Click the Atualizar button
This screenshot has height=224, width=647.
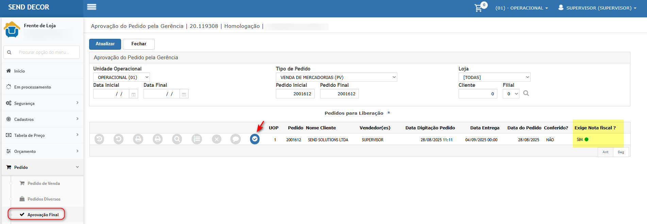105,44
